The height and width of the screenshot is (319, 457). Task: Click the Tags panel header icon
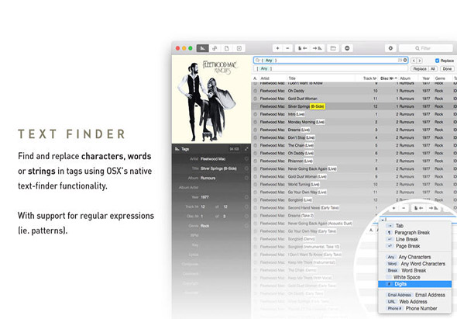(177, 149)
